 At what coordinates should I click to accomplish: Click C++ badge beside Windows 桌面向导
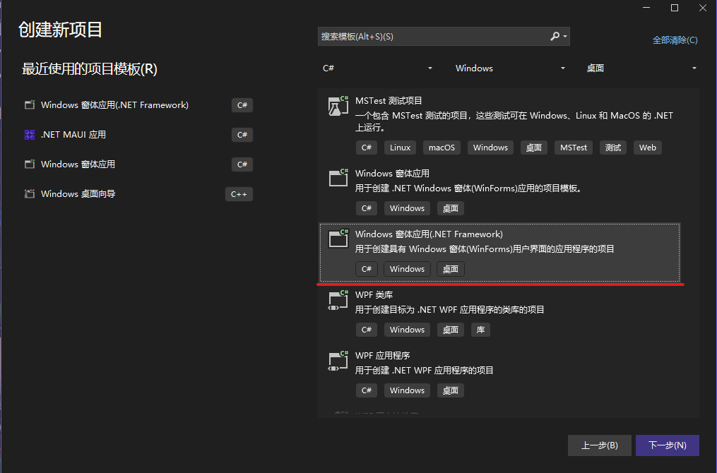pyautogui.click(x=239, y=194)
